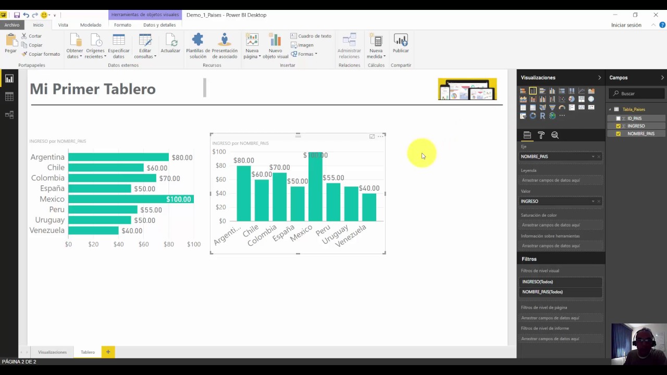
Task: Choose the R script visual icon
Action: [542, 116]
